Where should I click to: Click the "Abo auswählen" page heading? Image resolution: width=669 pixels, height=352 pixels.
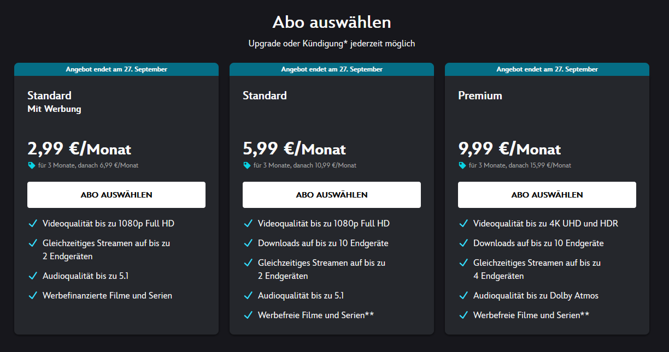point(332,22)
